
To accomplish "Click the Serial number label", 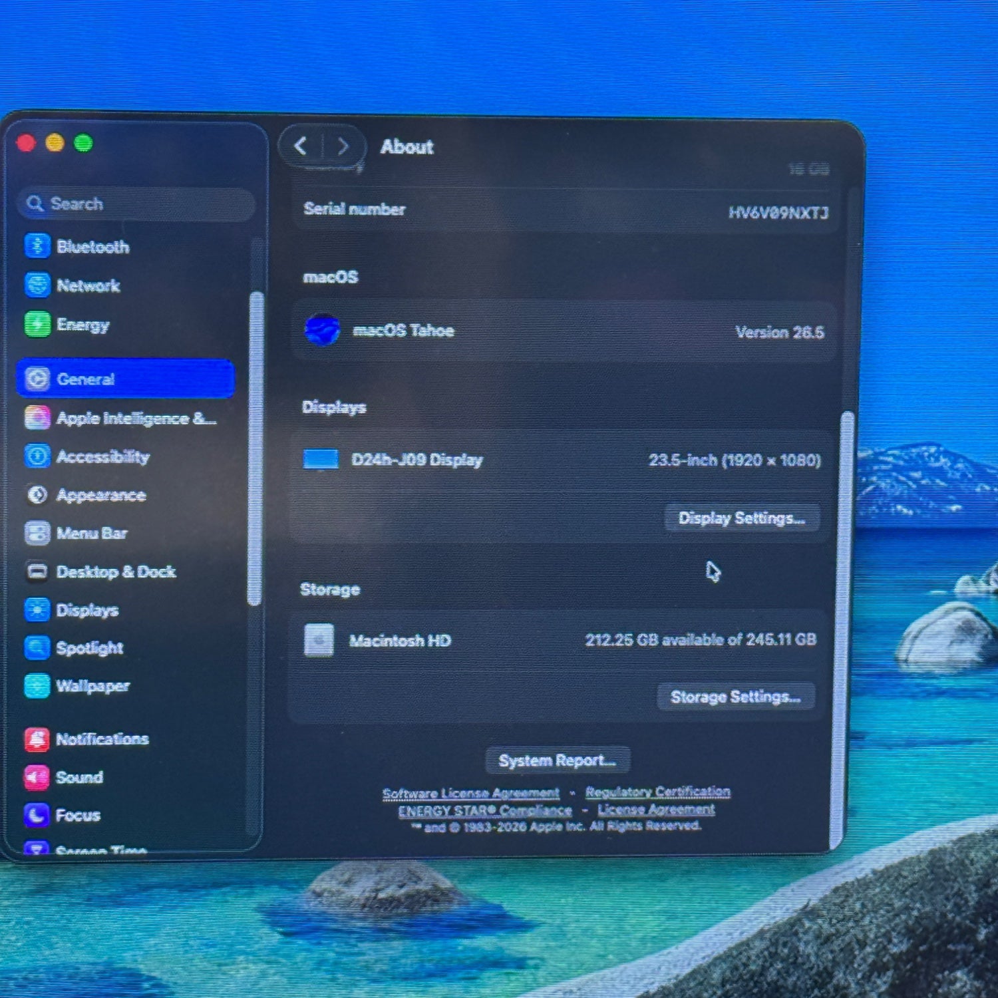I will pos(355,209).
